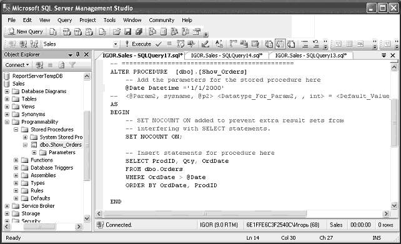Collapse the Stored Procedures folder

(16, 130)
